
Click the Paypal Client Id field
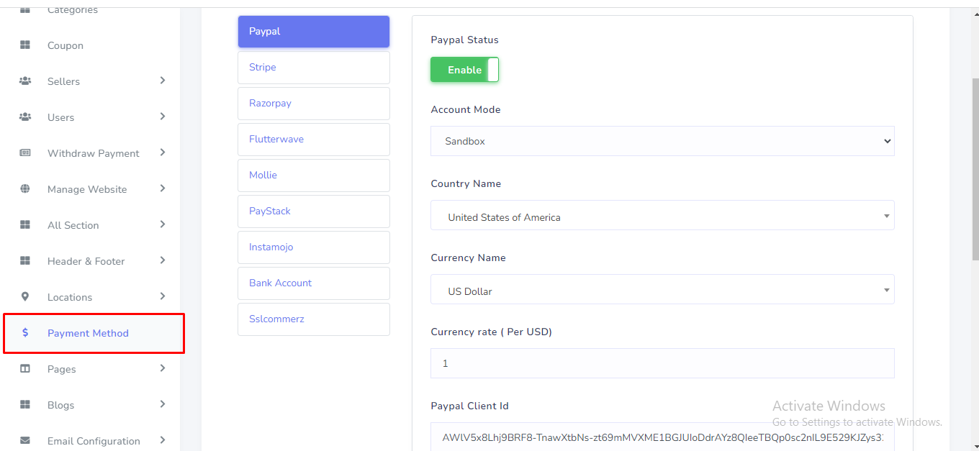[662, 437]
